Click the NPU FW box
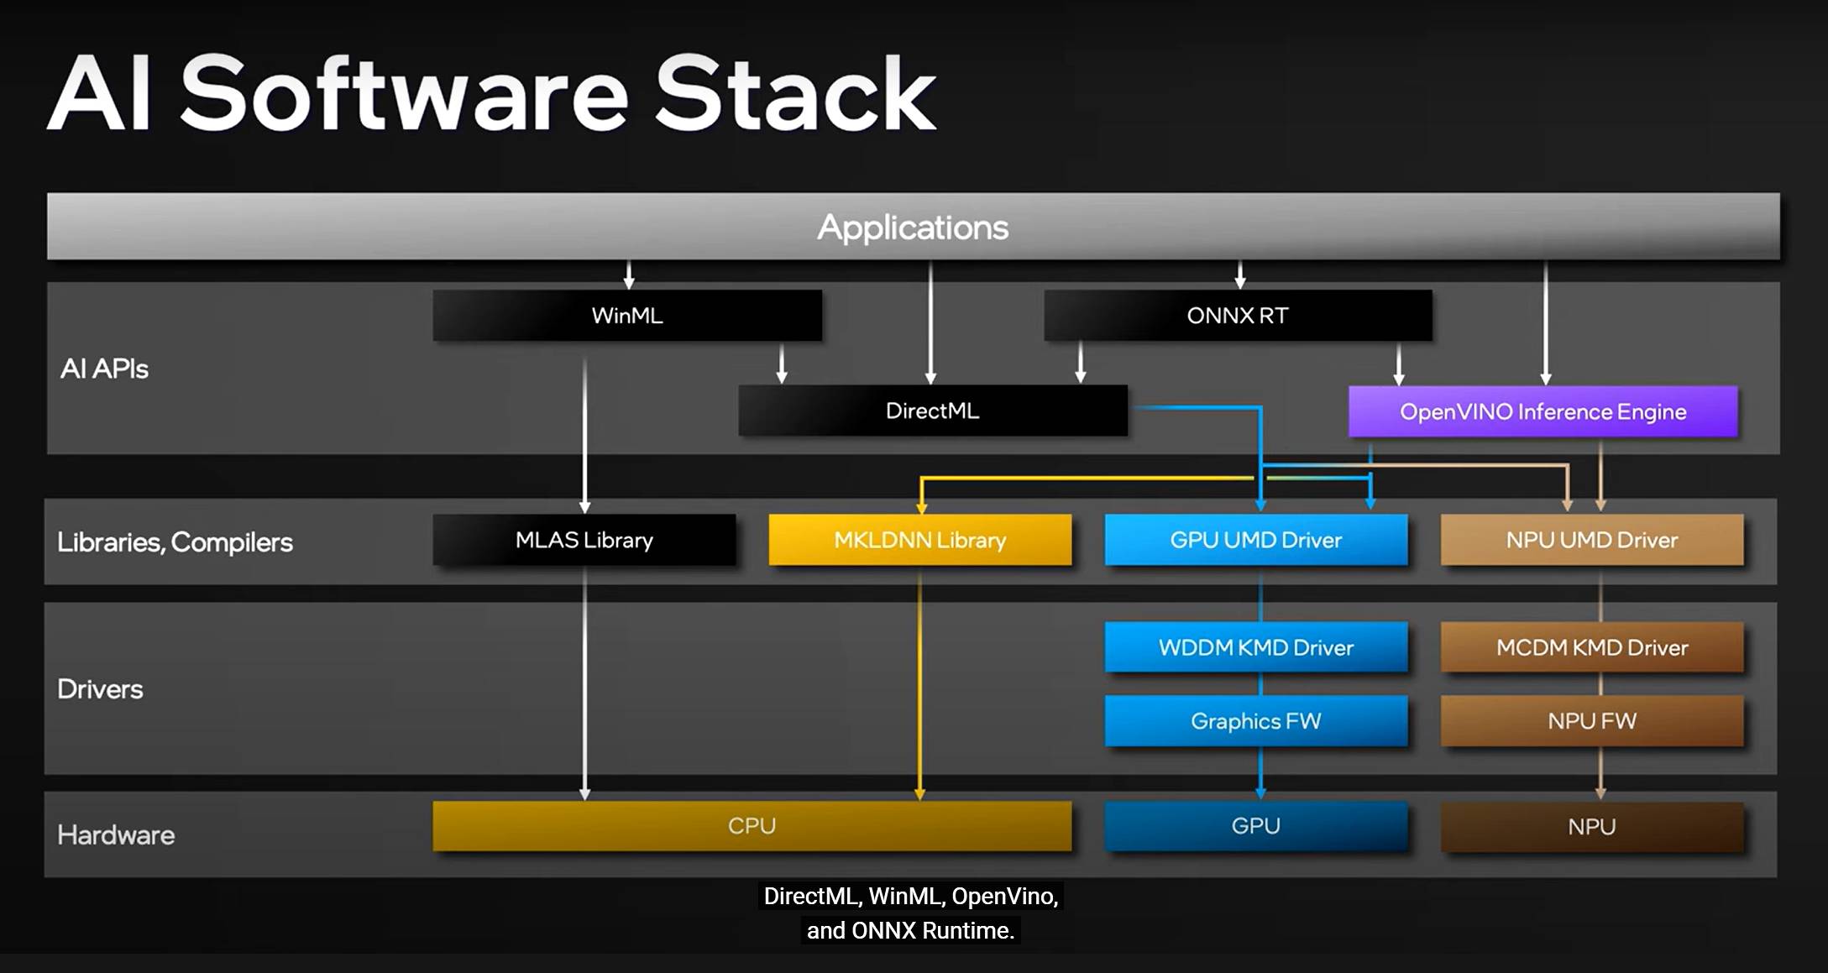1828x973 pixels. pyautogui.click(x=1592, y=720)
